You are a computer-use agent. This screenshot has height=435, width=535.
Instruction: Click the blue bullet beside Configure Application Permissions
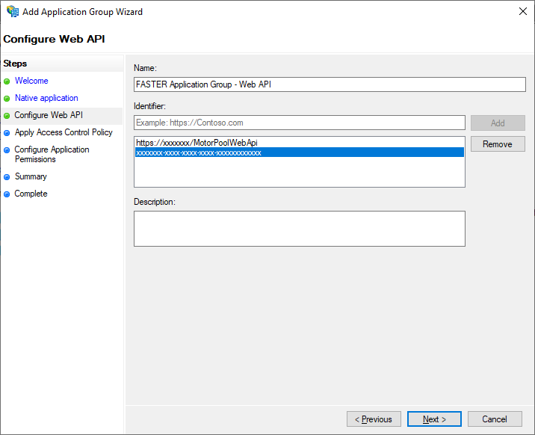[x=7, y=150]
